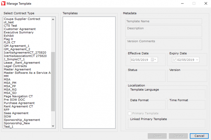Select Master Agreement contract type
Image resolution: width=211 pixels, height=140 pixels.
(x=17, y=69)
